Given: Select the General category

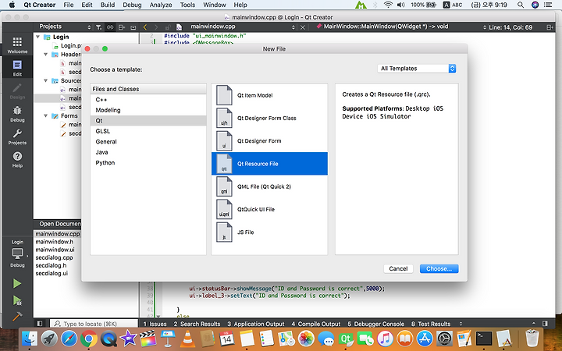Looking at the screenshot, I should point(148,141).
